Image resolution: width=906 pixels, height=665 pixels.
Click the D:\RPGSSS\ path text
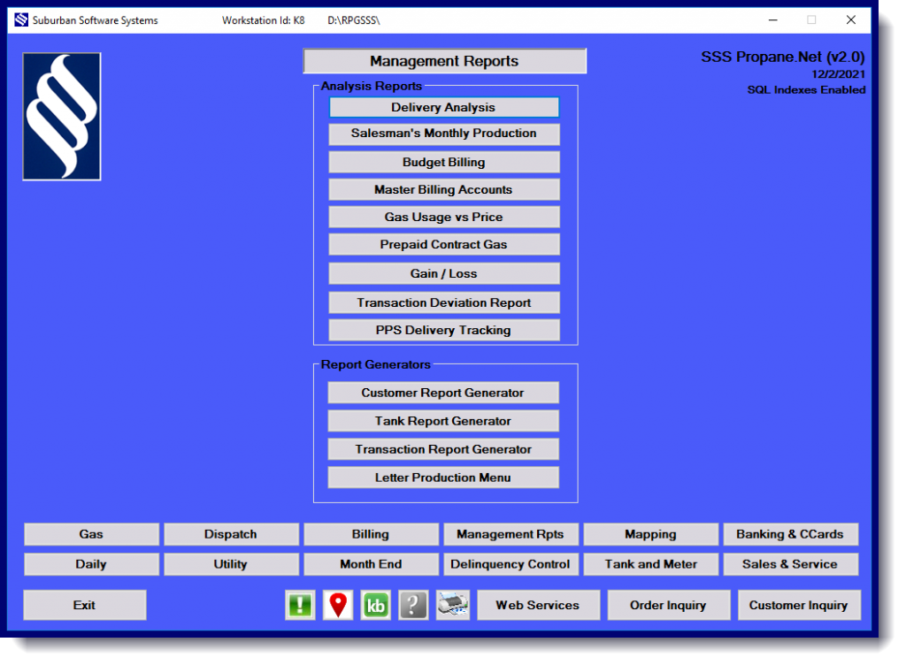[x=354, y=20]
